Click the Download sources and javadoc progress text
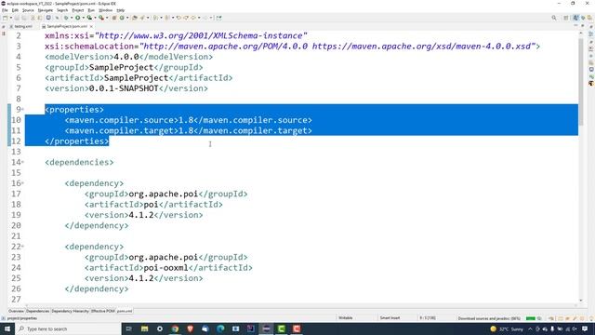Viewport: 595px width, 335px height. coord(489,318)
